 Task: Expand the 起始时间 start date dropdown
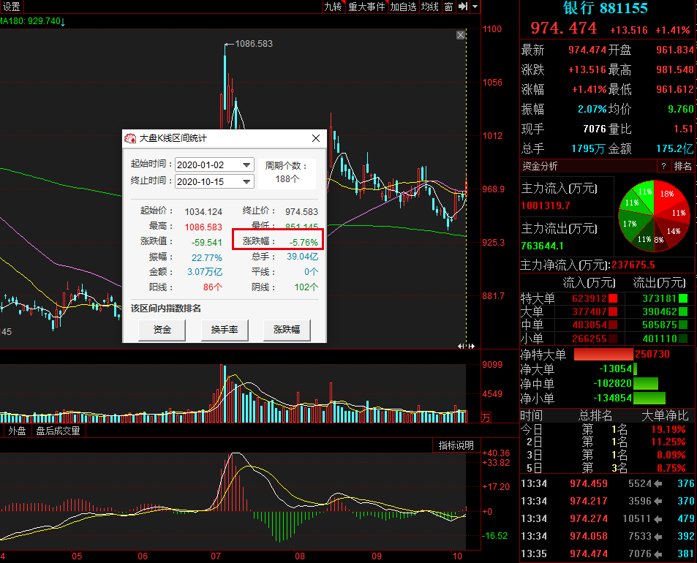coord(246,165)
